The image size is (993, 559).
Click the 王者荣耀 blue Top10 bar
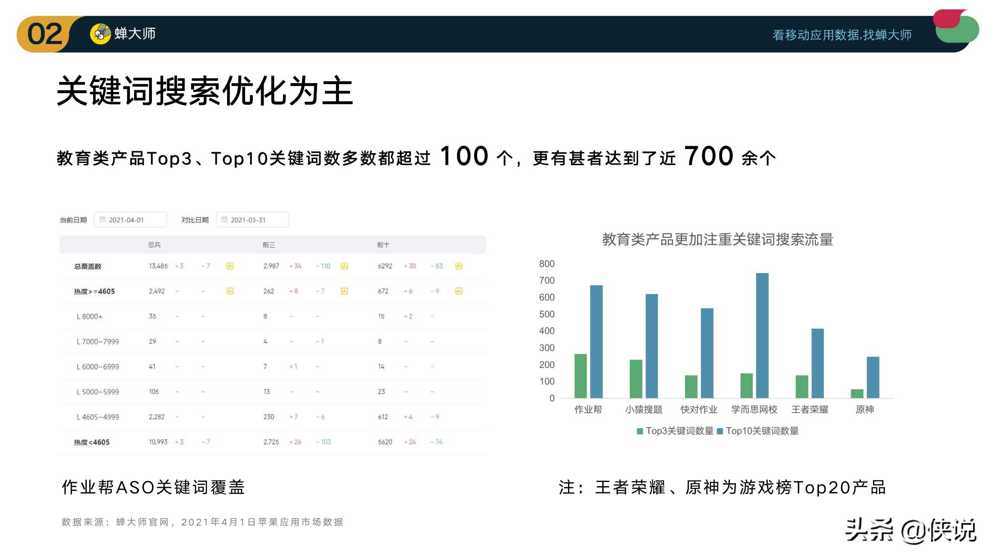(x=818, y=363)
